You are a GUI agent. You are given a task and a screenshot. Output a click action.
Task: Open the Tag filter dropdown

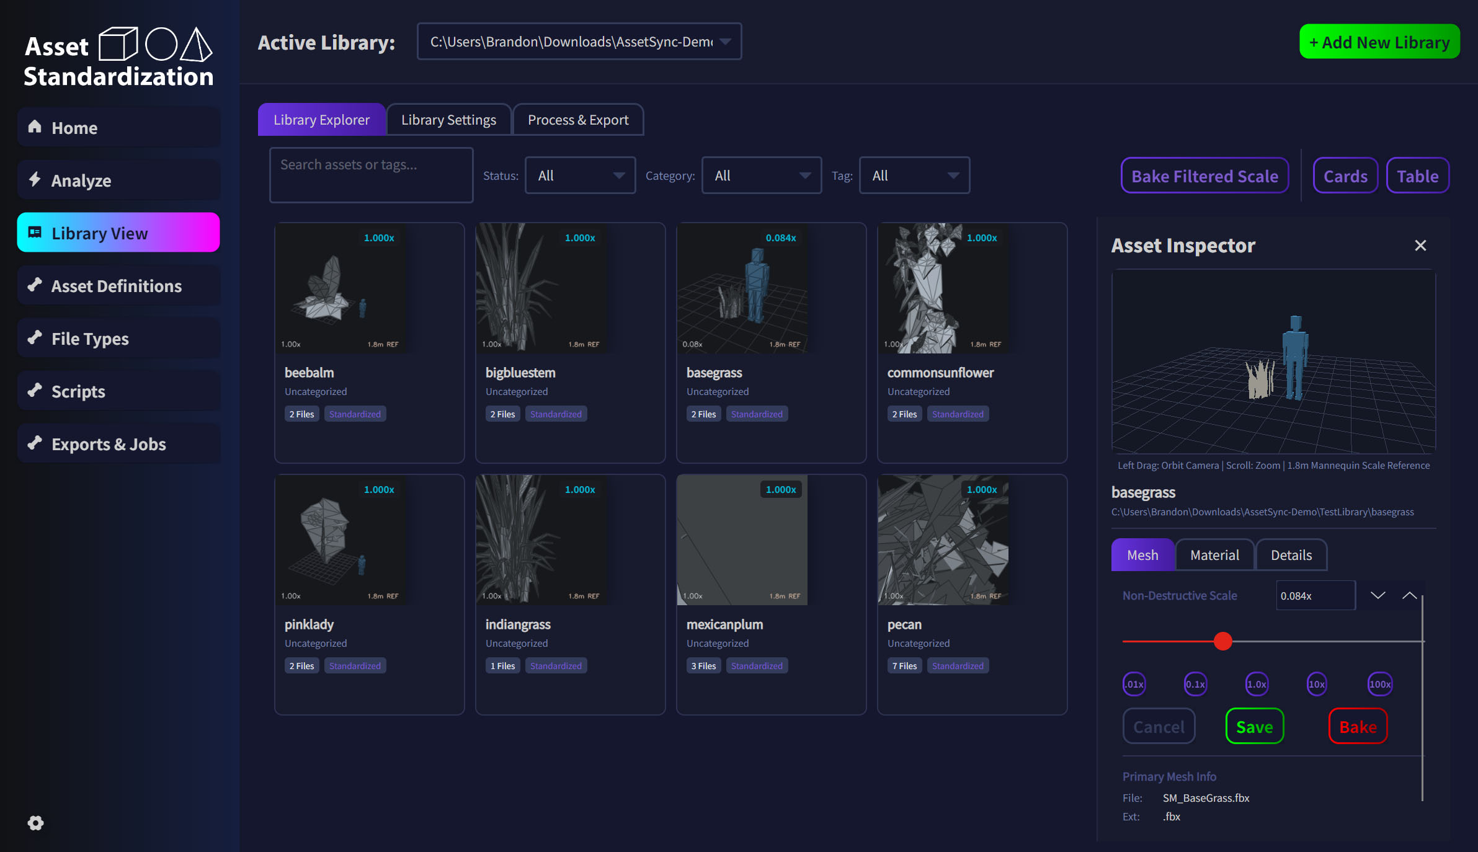[914, 175]
